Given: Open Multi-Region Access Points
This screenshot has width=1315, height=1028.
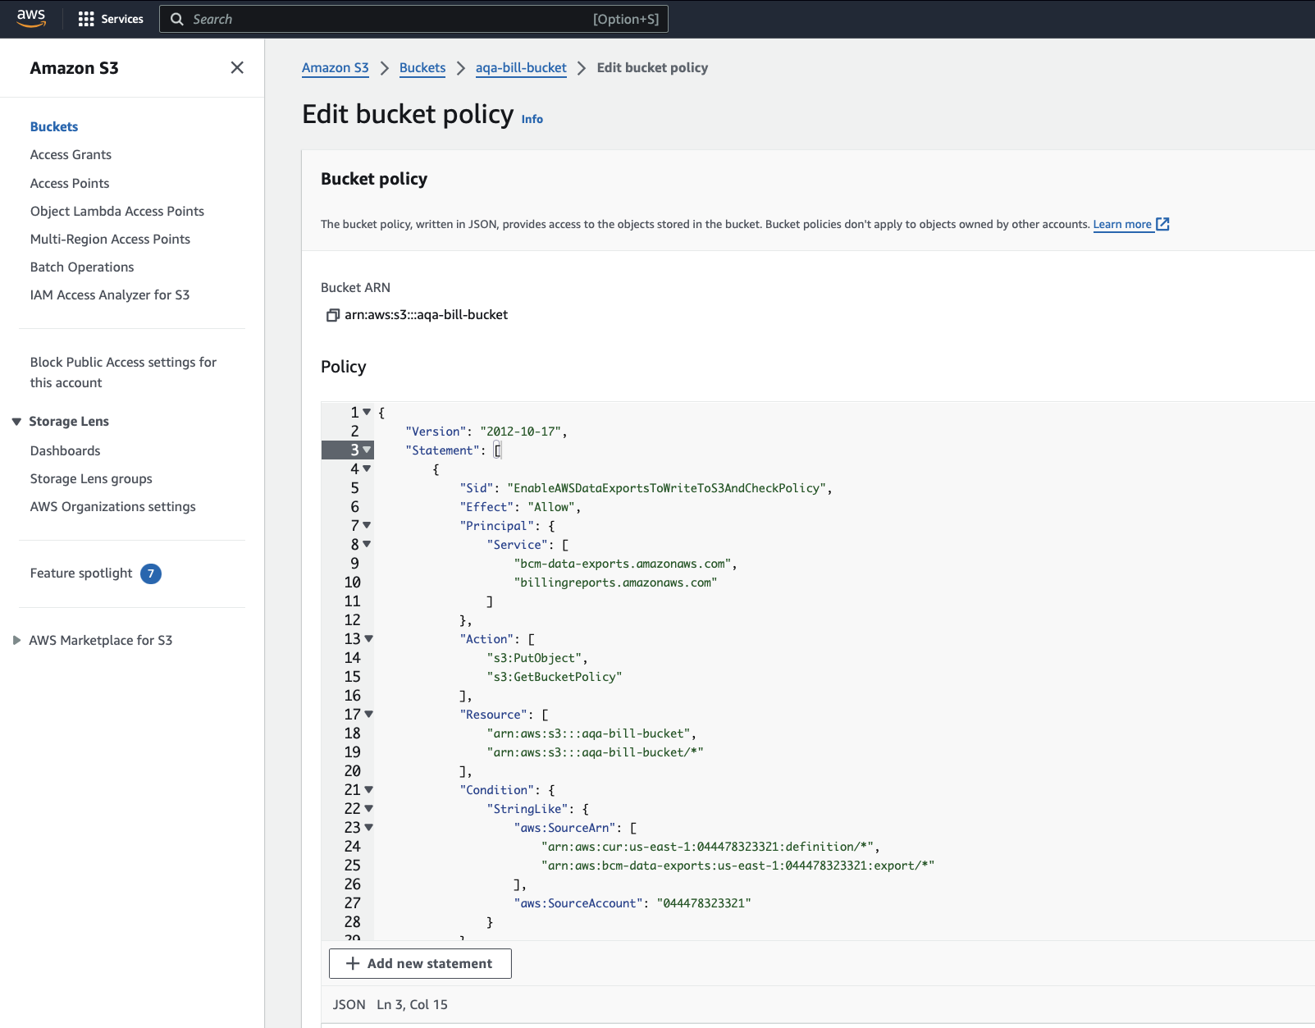Looking at the screenshot, I should click(110, 240).
